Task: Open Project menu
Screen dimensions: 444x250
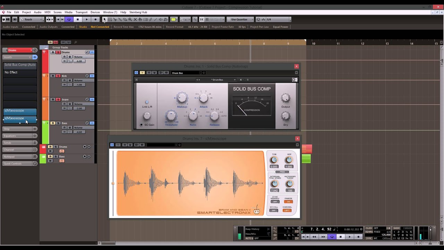Action: [x=26, y=12]
